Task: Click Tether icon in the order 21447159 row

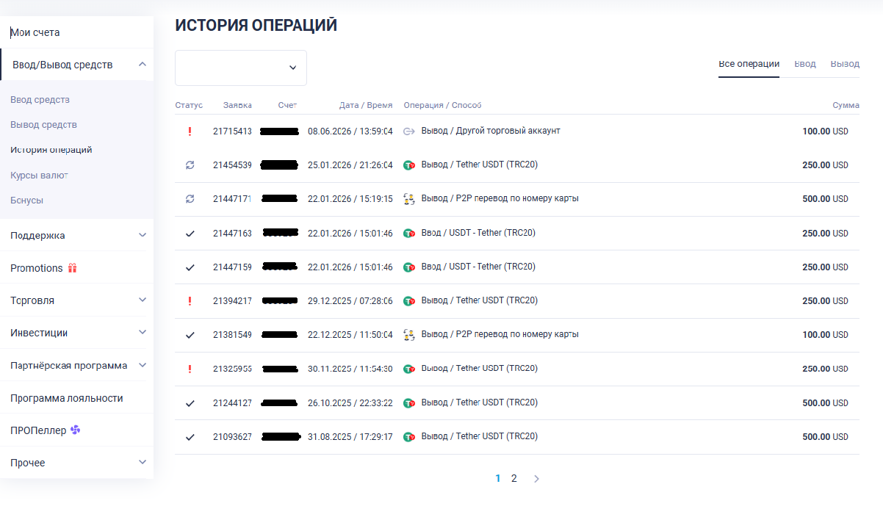Action: (409, 267)
